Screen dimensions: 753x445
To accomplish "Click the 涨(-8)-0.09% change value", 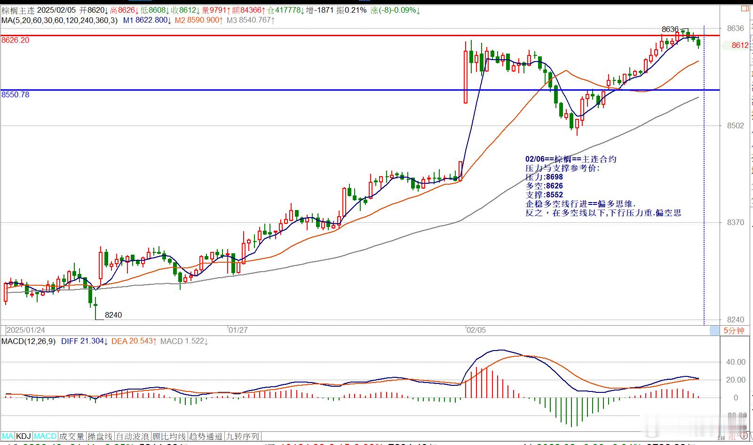I will [395, 10].
